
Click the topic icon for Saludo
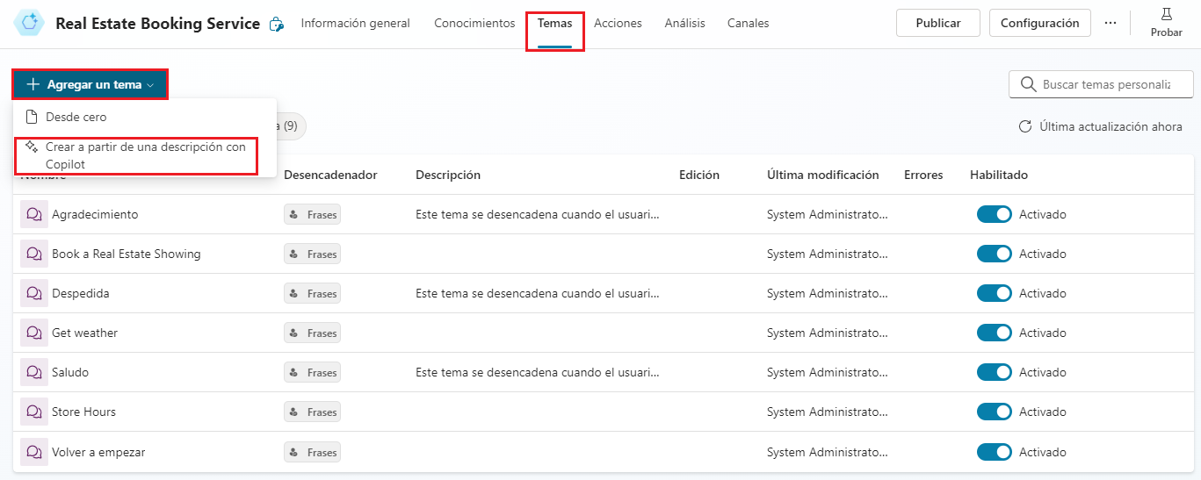[34, 372]
